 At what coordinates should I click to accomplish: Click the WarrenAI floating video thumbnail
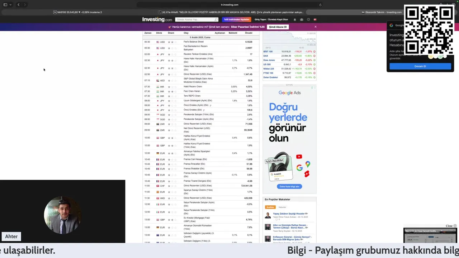430,236
